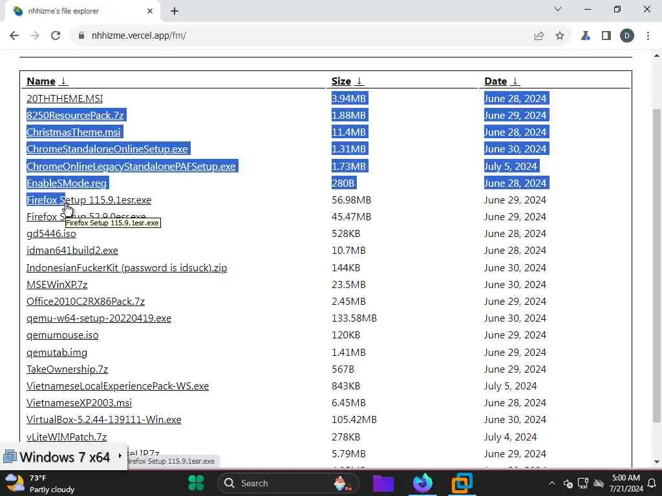662x496 pixels.
Task: Open 8250ResourcePack.7z link
Action: coord(75,115)
